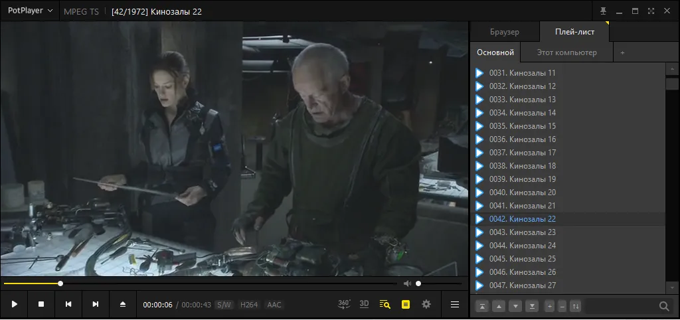Pin the window always on top
Image resolution: width=680 pixels, height=320 pixels.
[x=603, y=11]
